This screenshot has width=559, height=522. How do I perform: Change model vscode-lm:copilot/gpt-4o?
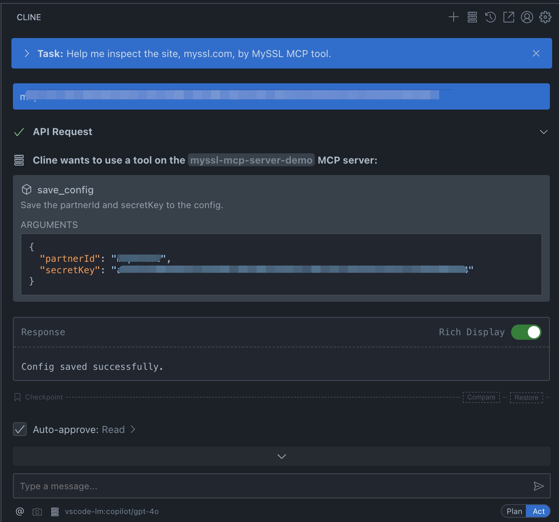(112, 511)
